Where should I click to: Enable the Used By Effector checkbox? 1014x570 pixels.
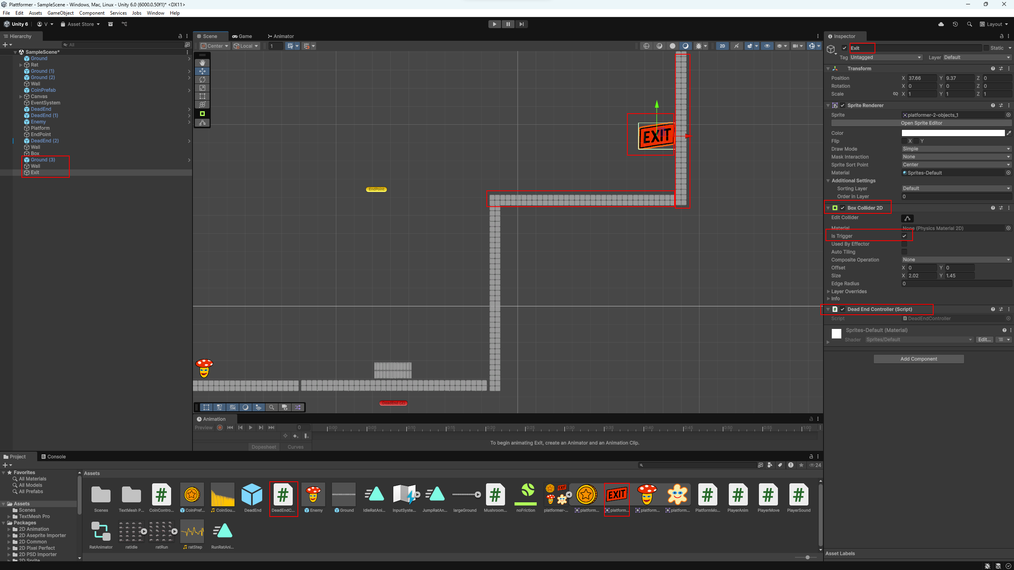click(x=904, y=244)
